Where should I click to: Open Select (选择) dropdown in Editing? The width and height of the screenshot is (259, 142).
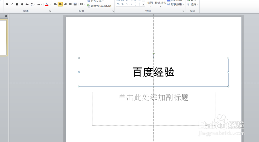coord(193,4)
